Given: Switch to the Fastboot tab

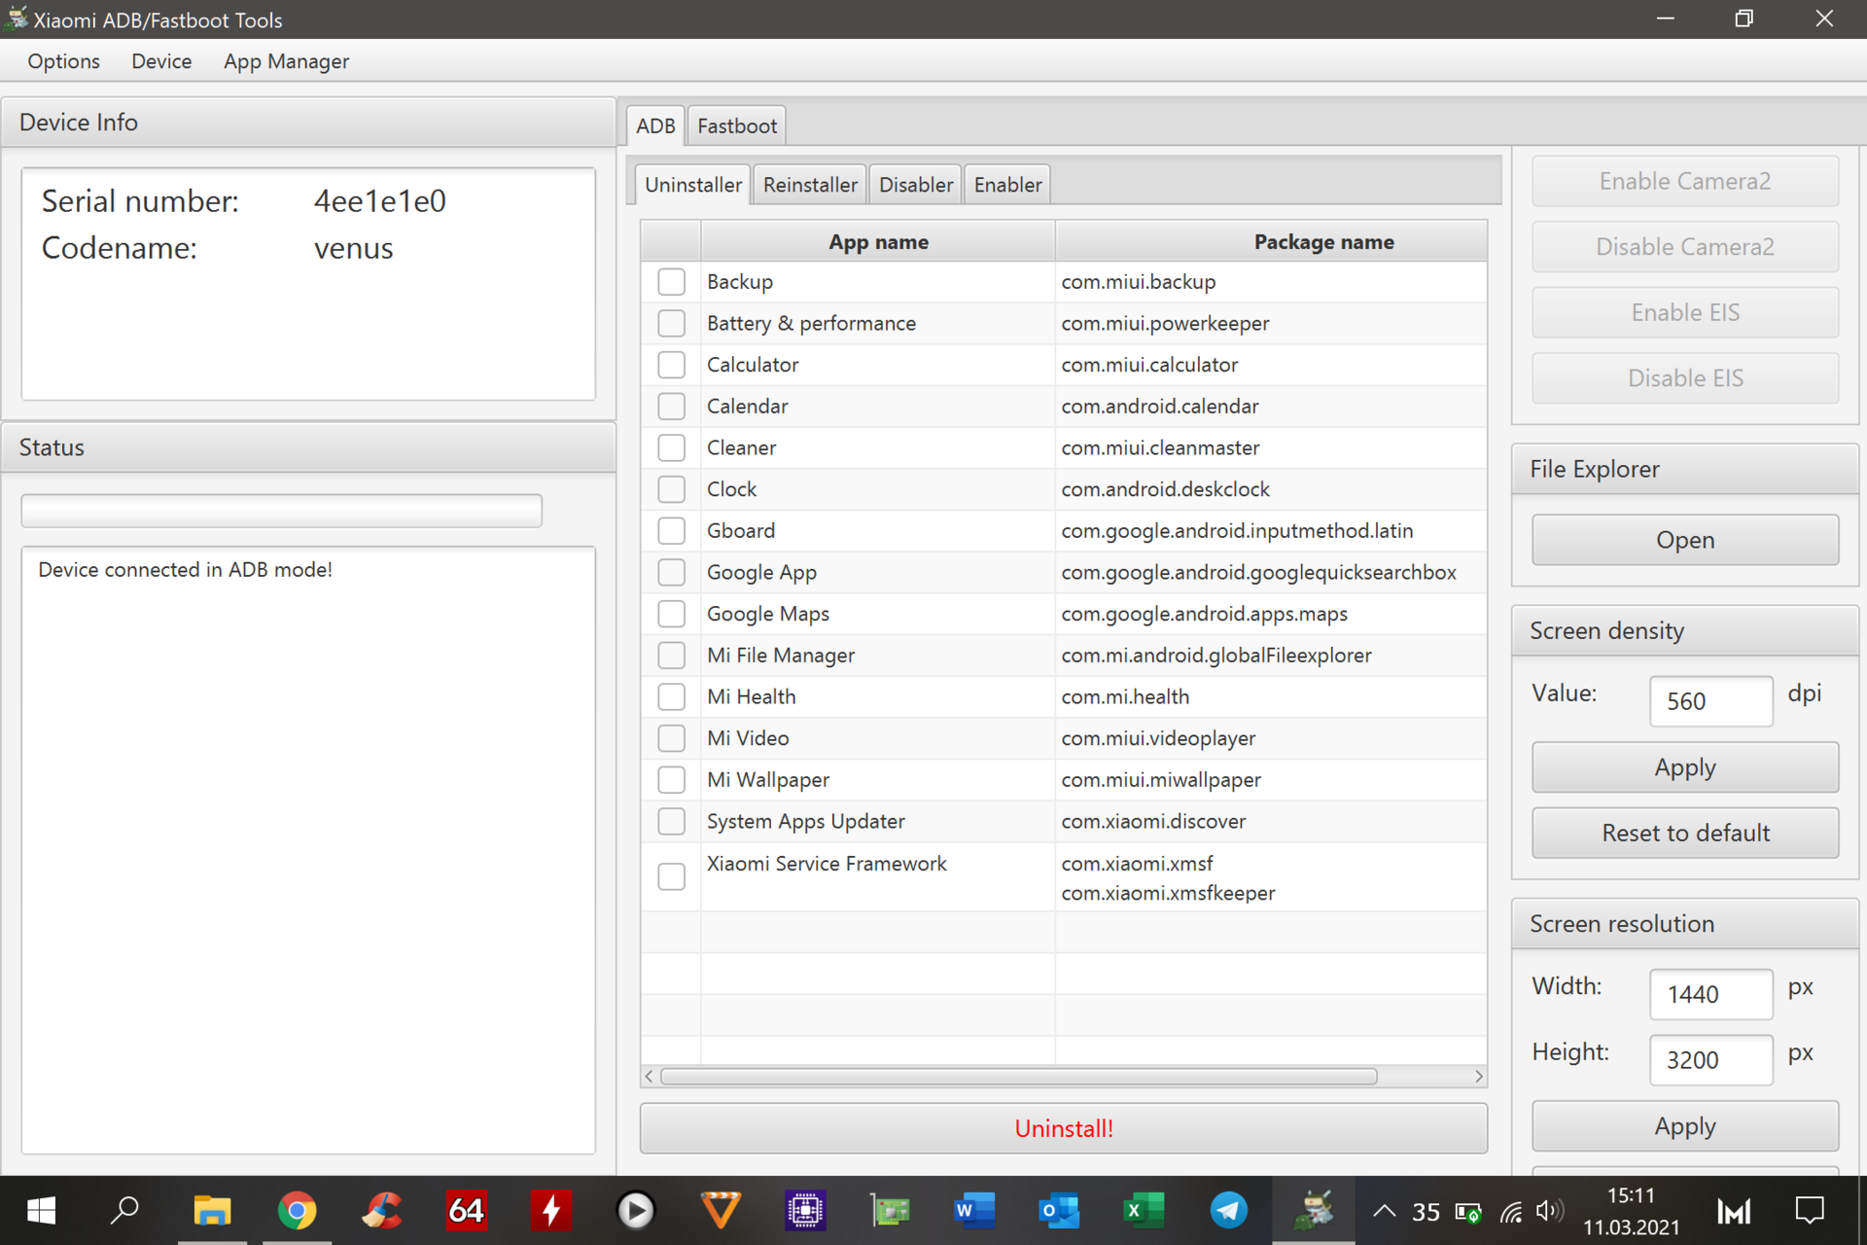Looking at the screenshot, I should pos(737,125).
